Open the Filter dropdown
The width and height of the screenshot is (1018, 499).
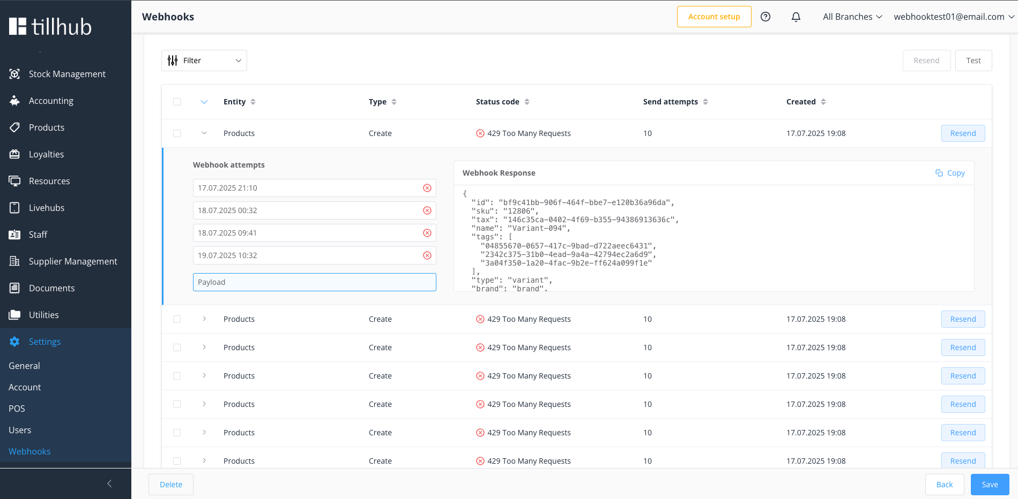click(x=204, y=61)
